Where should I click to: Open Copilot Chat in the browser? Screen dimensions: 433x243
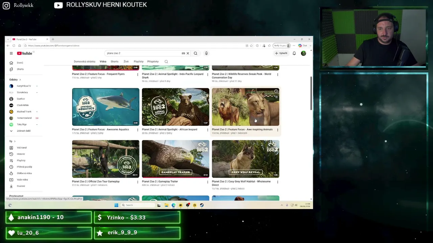pyautogui.click(x=303, y=46)
